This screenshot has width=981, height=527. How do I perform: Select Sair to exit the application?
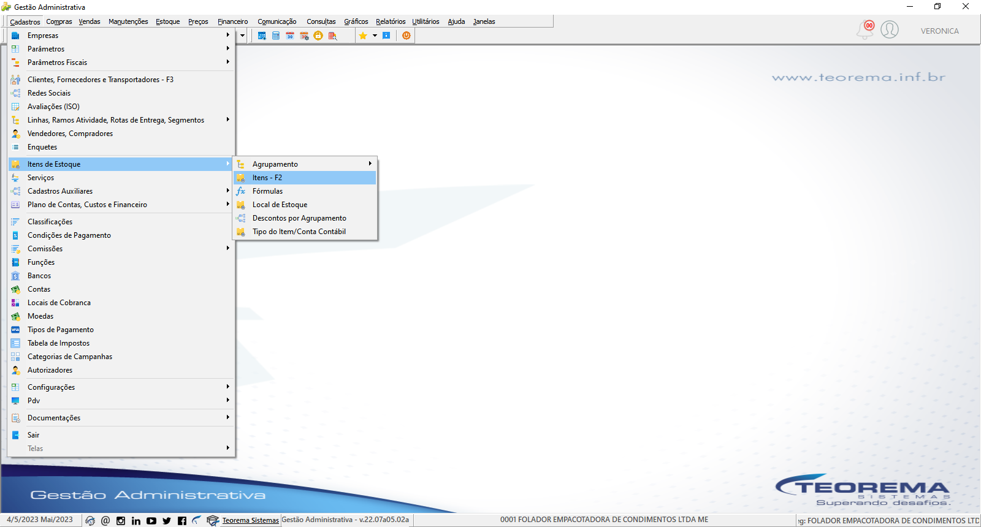(121, 435)
